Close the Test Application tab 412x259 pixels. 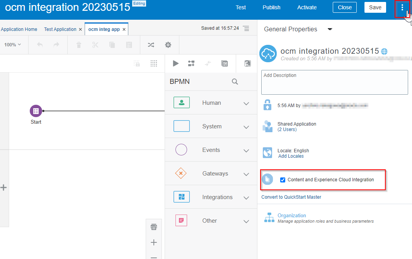(80, 29)
